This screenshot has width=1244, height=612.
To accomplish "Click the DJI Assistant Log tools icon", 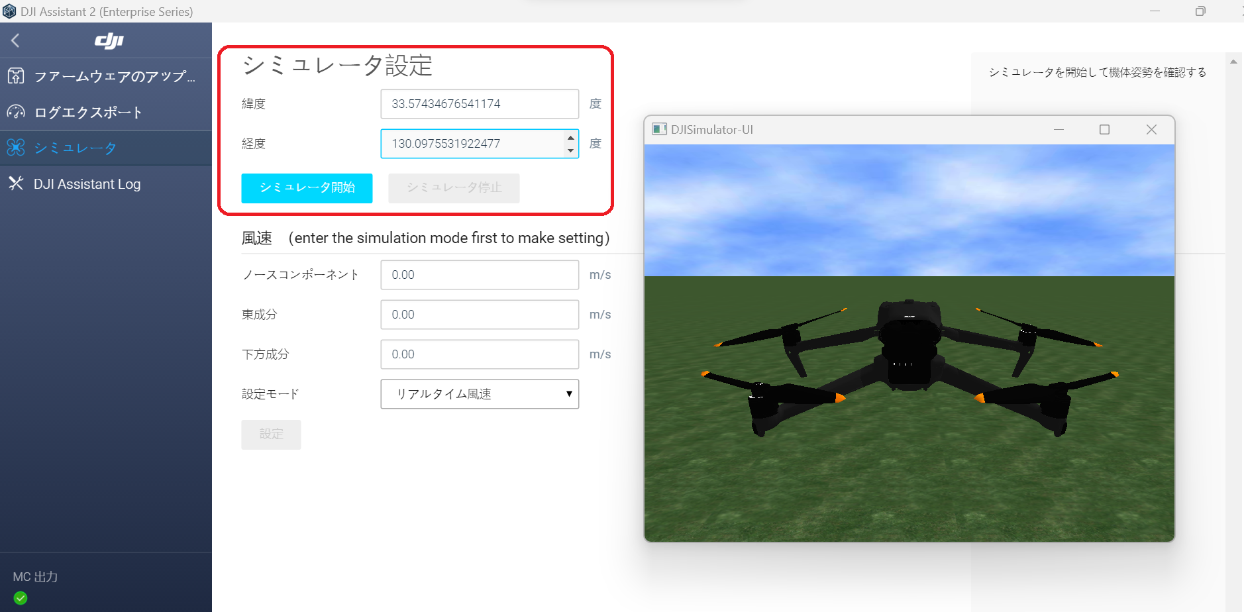I will pyautogui.click(x=16, y=183).
